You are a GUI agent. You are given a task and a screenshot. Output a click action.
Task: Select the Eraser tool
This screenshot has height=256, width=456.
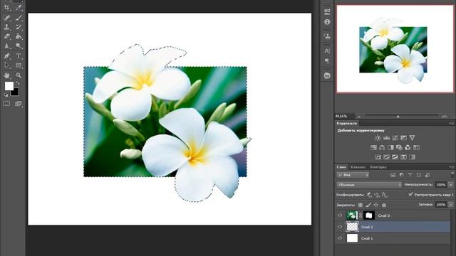click(x=6, y=36)
